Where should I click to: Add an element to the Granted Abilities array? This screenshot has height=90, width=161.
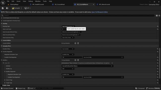click(75, 43)
